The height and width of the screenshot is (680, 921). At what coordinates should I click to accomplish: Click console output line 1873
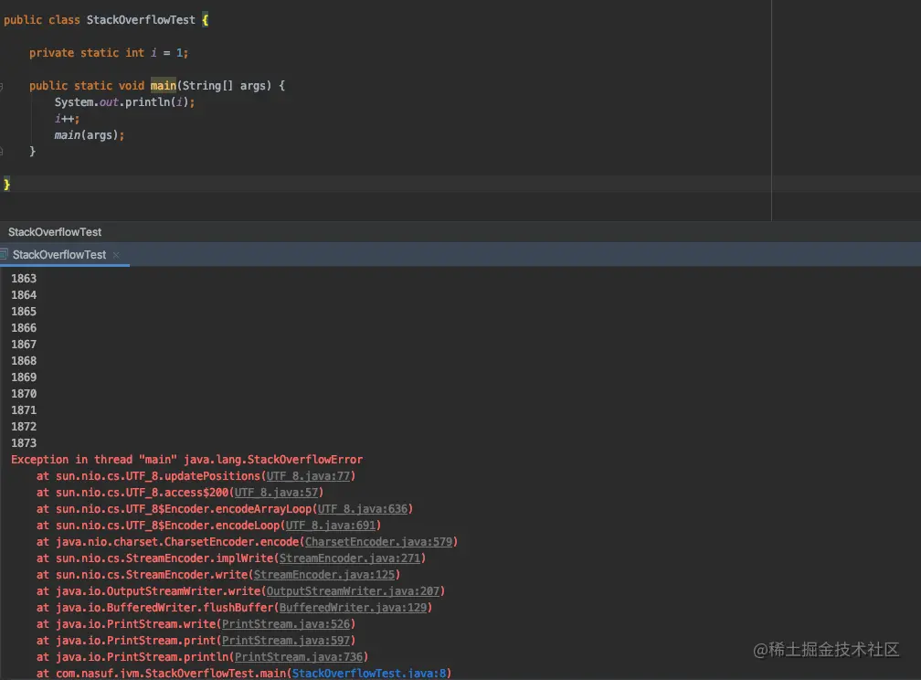(x=24, y=443)
